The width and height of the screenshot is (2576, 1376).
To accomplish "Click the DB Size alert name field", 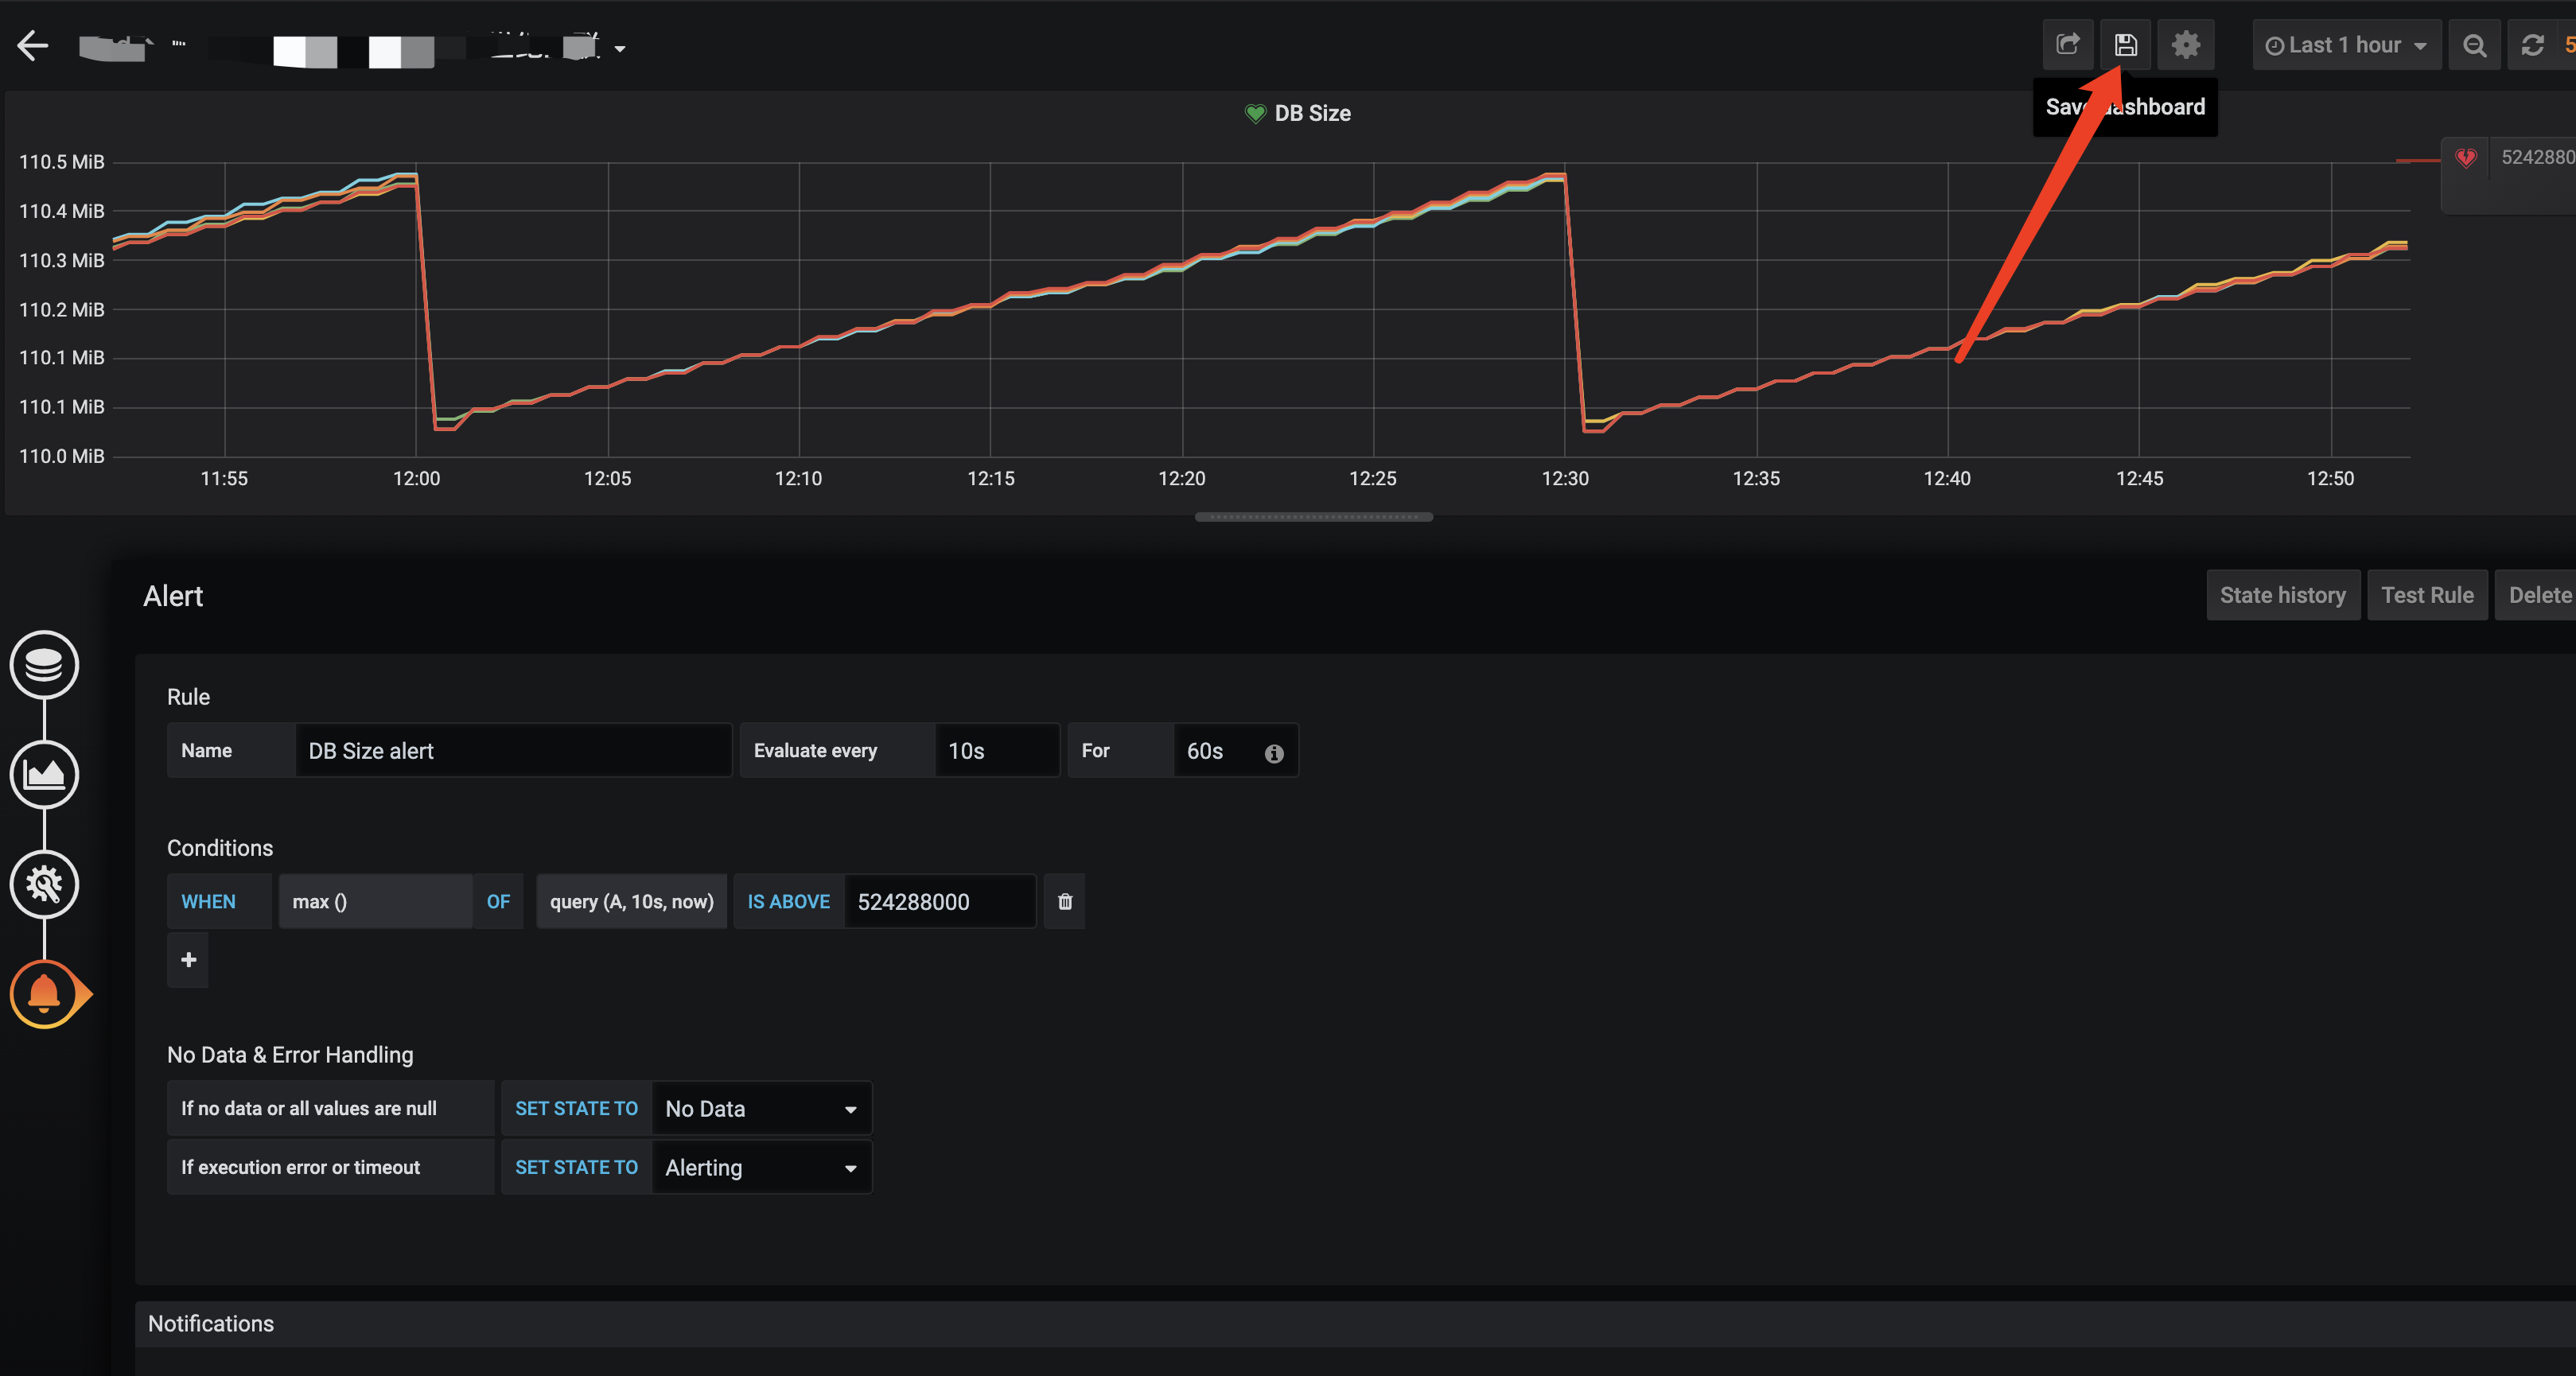I will point(513,751).
